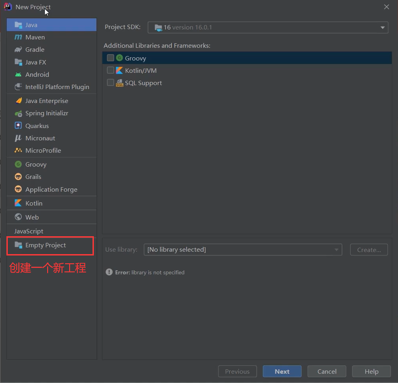Click the Cancel button
This screenshot has height=383, width=398.
pos(327,372)
